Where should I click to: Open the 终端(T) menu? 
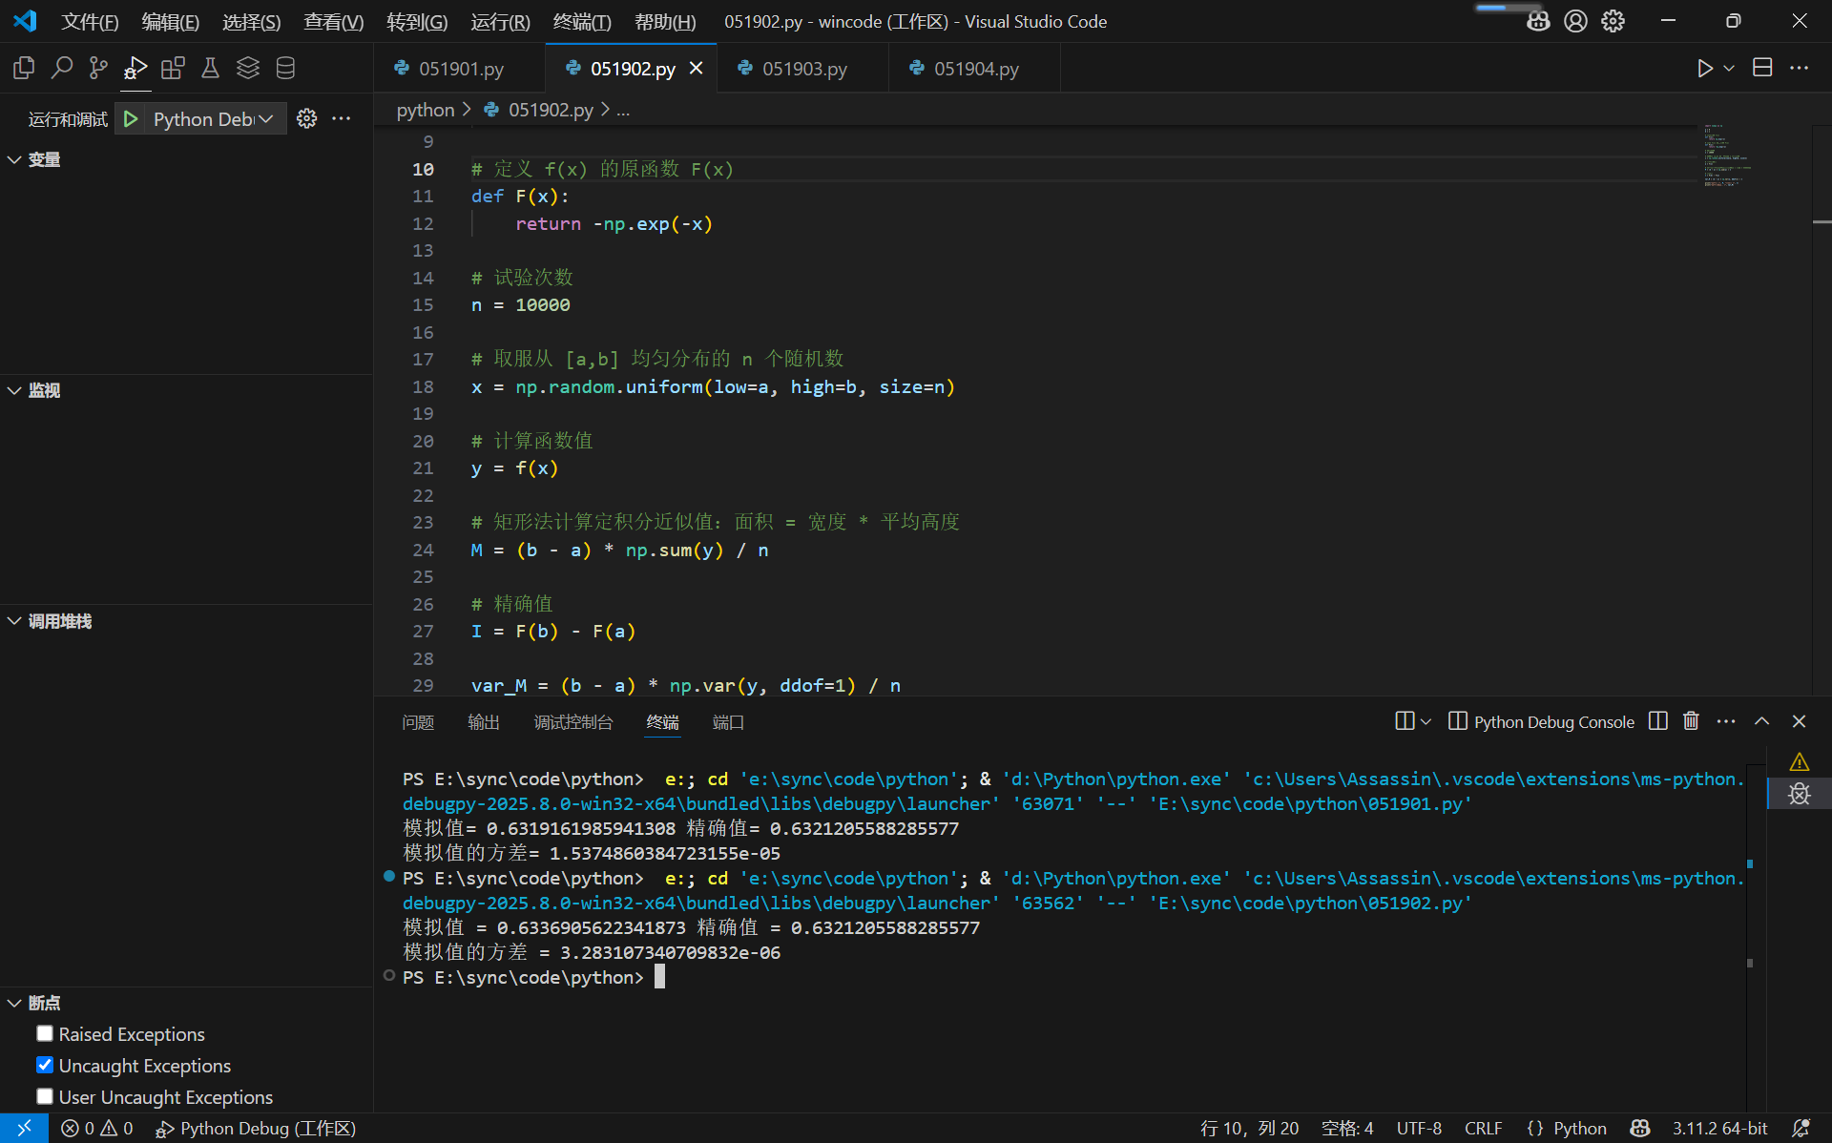581,21
